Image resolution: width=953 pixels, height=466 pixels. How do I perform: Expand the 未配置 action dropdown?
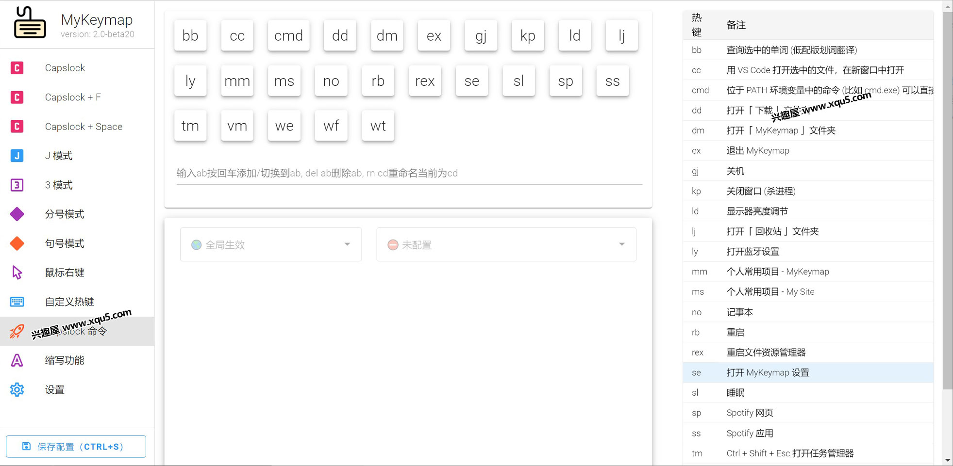coord(506,244)
